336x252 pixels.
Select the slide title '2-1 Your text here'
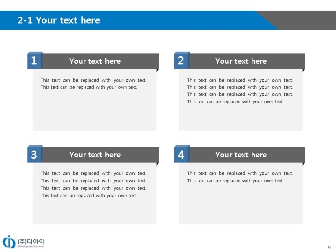pyautogui.click(x=59, y=20)
